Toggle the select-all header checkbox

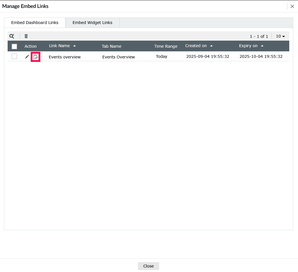click(14, 46)
